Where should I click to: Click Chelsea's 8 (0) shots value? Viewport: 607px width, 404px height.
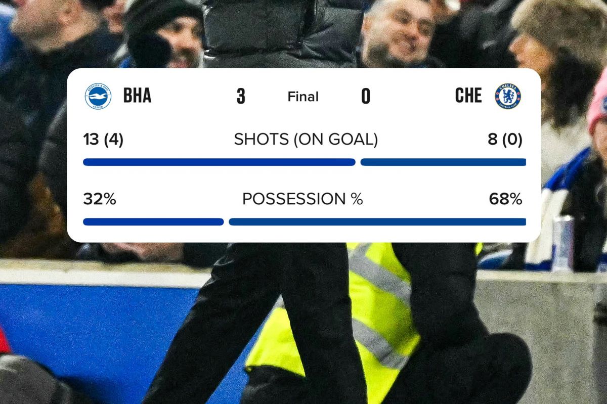505,140
